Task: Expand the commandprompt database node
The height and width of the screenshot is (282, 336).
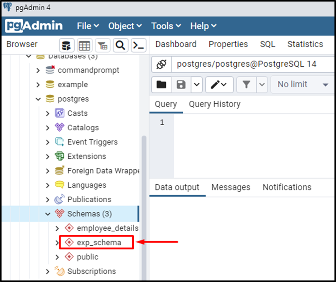Action: (x=38, y=70)
